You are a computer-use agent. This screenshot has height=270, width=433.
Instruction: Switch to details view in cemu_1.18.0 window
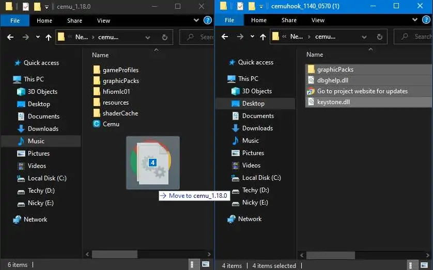(193, 264)
